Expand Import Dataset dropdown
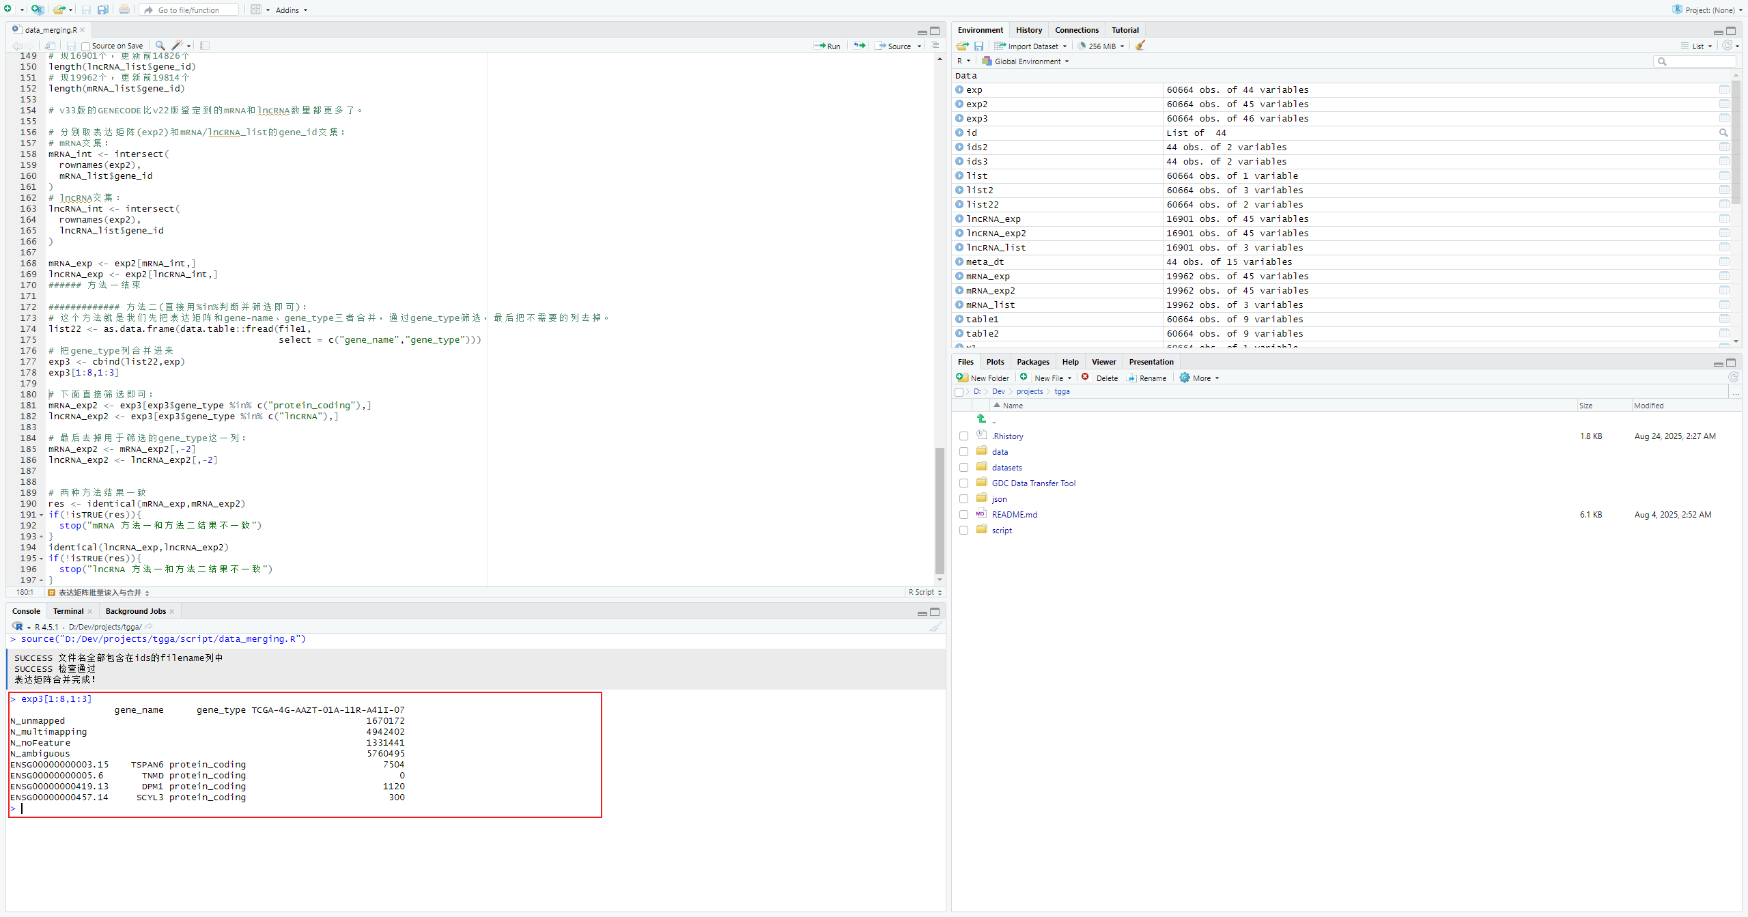The width and height of the screenshot is (1748, 917). (x=1031, y=46)
